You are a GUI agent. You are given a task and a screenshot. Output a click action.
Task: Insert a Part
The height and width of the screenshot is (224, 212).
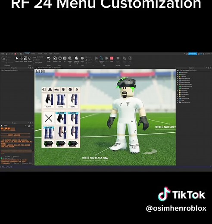[60, 59]
